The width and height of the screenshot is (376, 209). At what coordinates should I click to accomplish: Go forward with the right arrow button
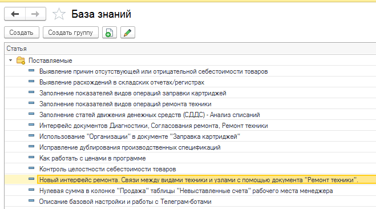pos(35,14)
